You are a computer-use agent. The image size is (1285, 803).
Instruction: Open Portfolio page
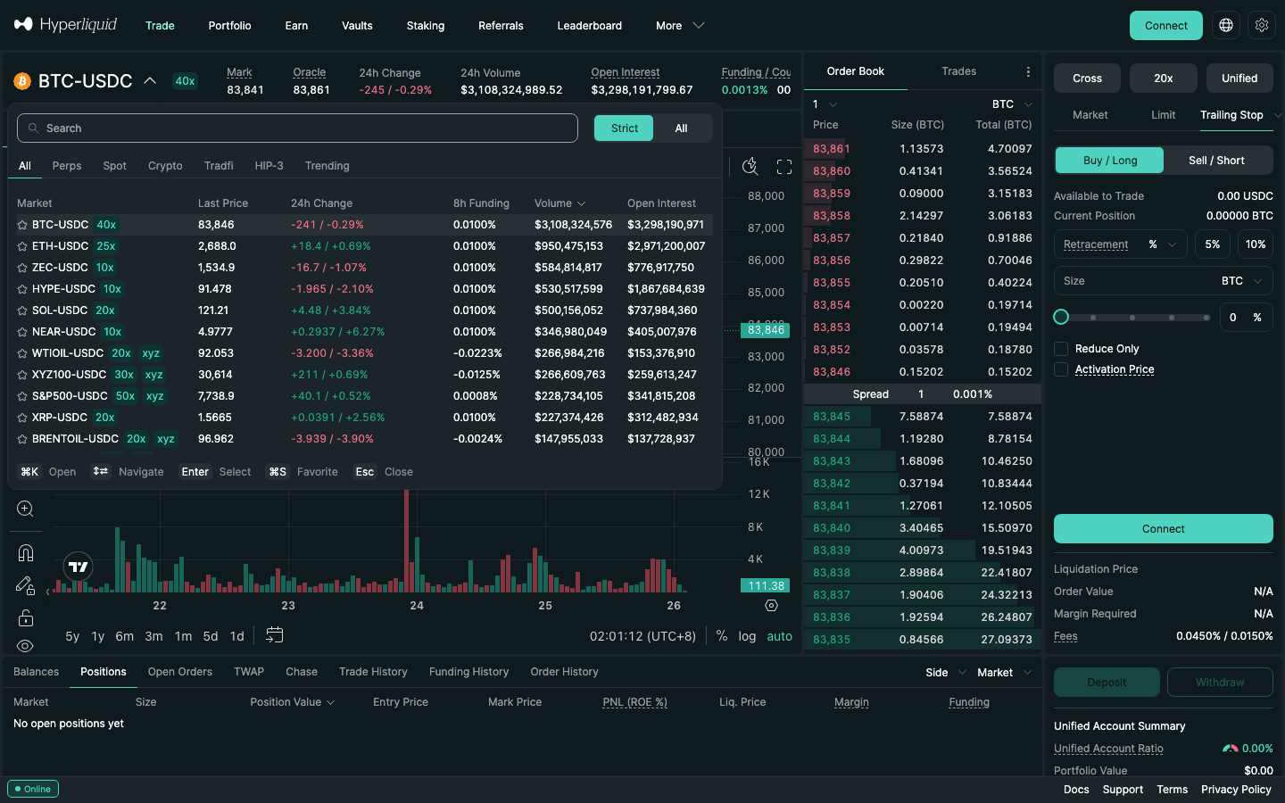[x=229, y=26]
